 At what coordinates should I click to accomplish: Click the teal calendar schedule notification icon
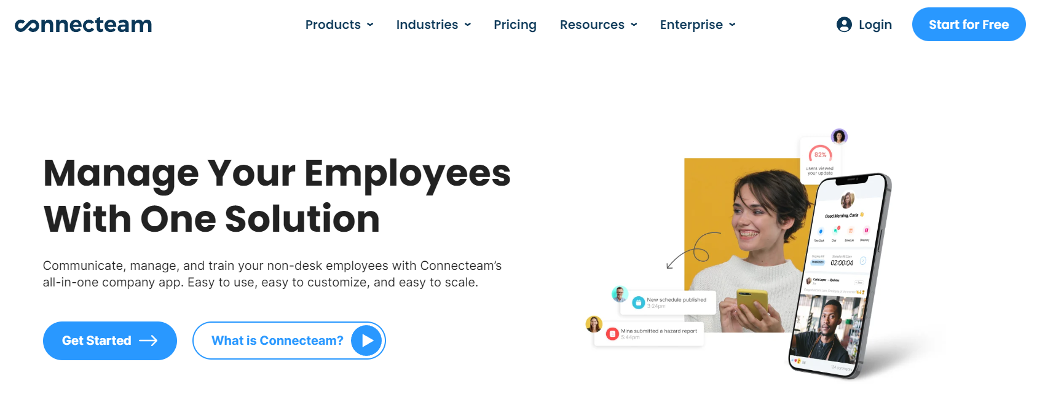coord(639,302)
